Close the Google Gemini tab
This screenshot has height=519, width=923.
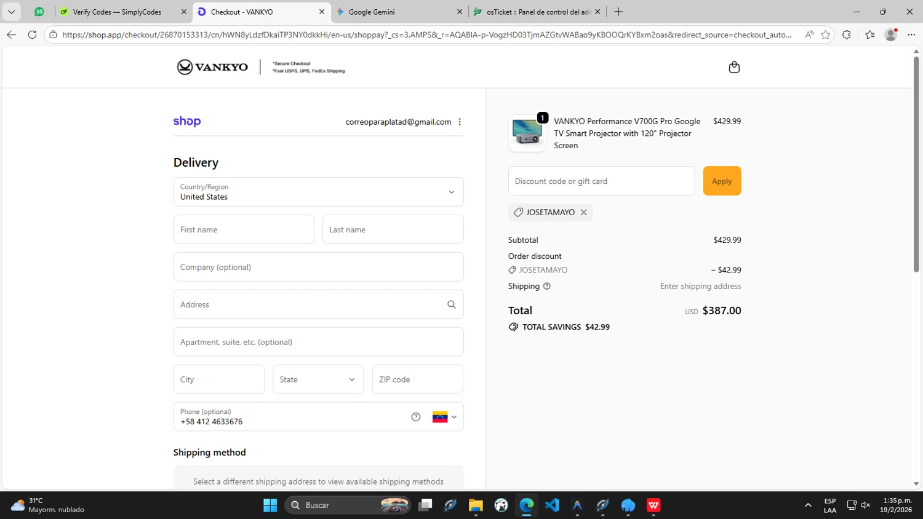460,12
